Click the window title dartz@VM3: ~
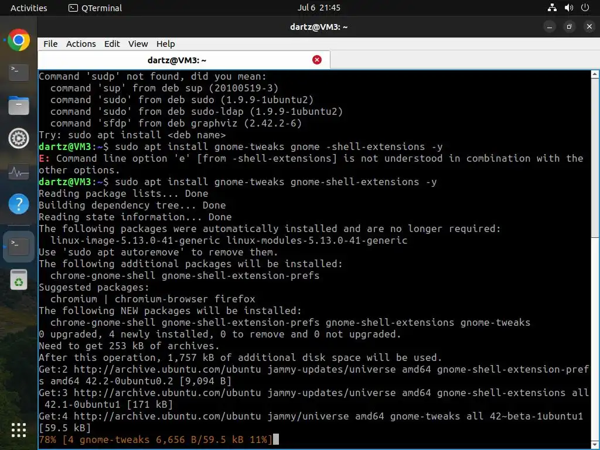Image resolution: width=600 pixels, height=450 pixels. 319,27
